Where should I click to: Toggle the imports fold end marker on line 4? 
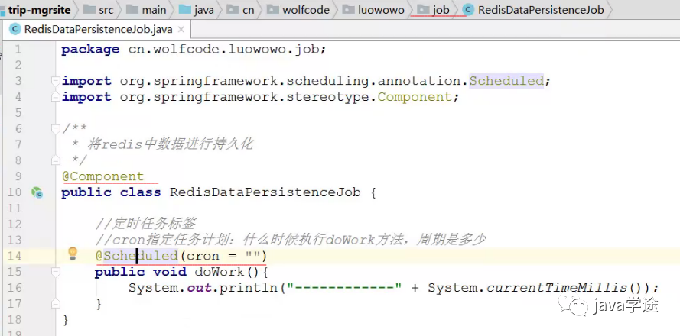(55, 97)
